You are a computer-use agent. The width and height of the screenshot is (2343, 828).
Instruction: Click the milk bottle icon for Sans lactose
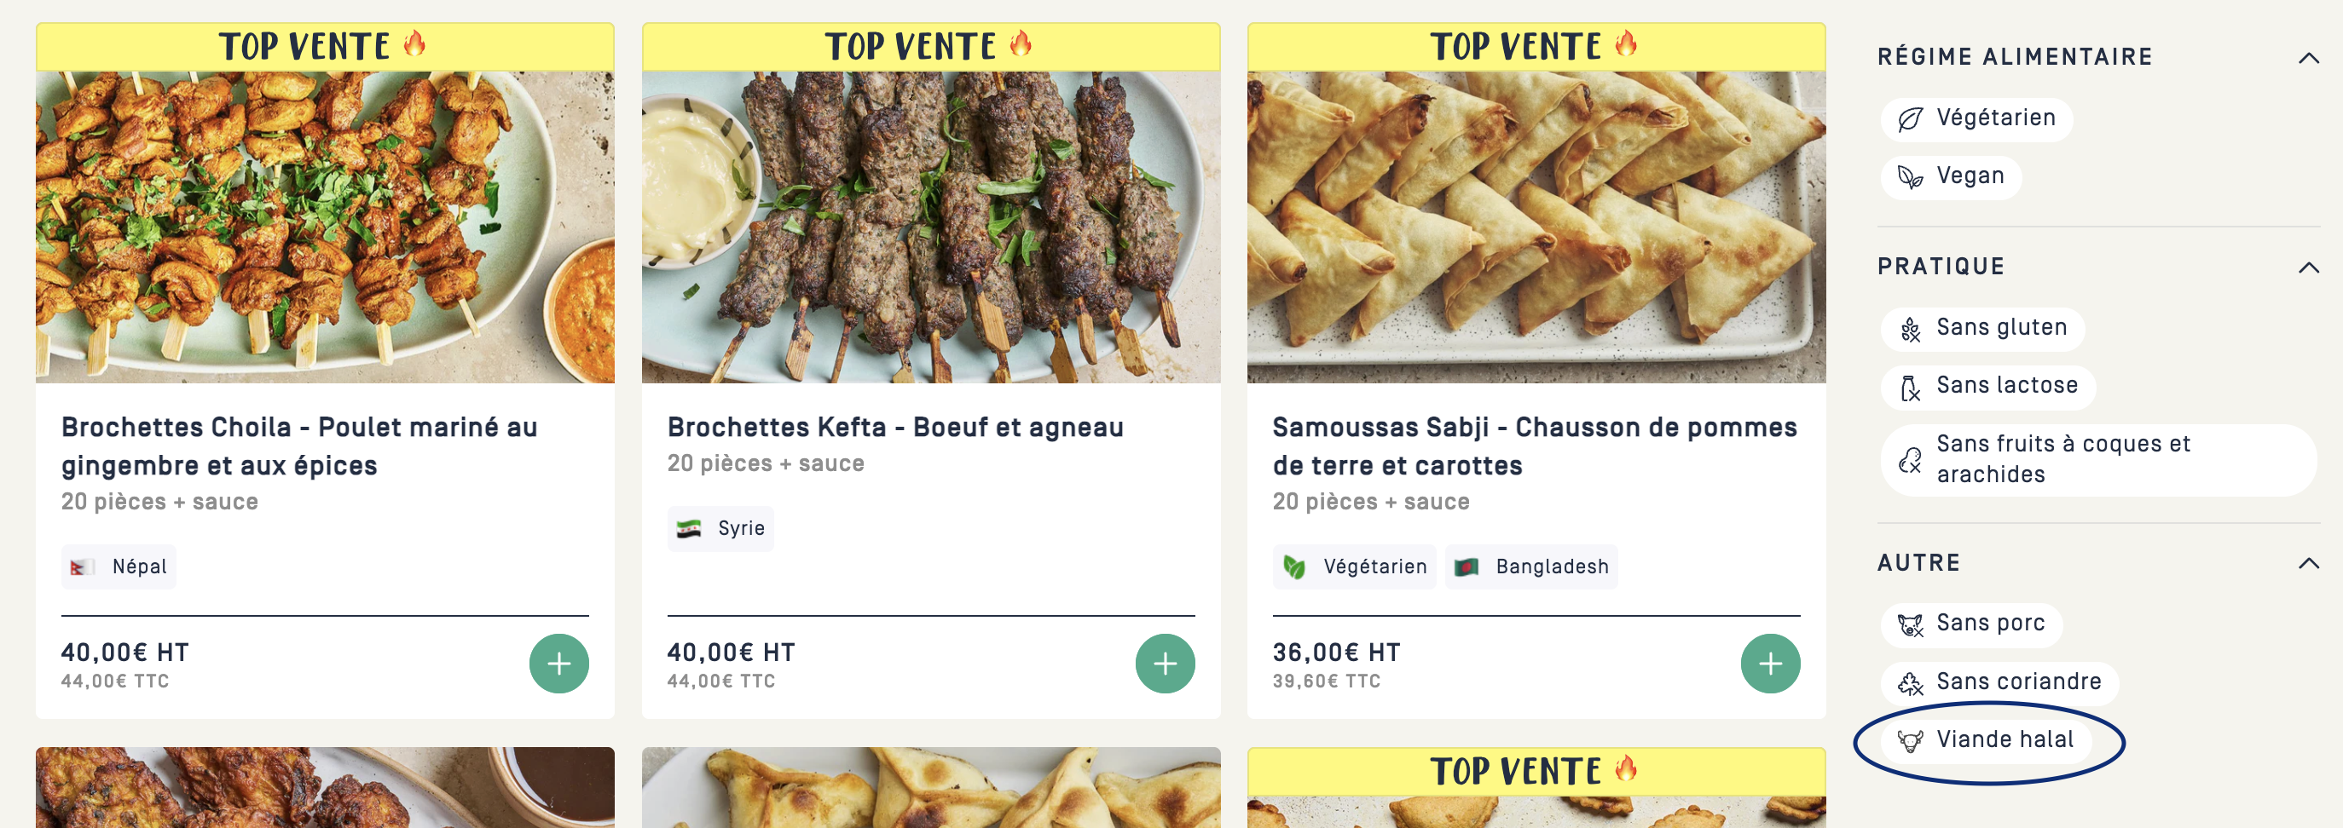coord(1910,388)
